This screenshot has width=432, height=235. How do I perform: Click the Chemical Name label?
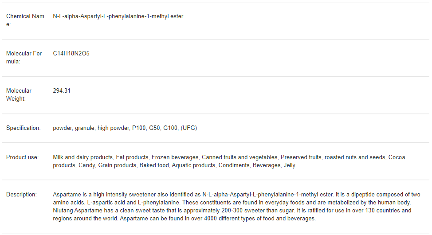coord(25,20)
